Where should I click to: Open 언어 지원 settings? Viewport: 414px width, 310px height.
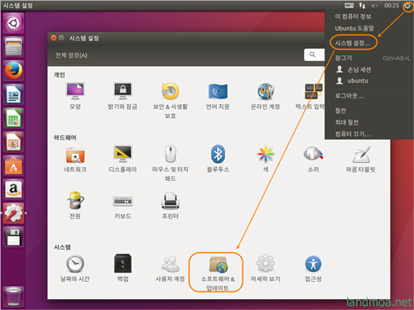pos(218,96)
